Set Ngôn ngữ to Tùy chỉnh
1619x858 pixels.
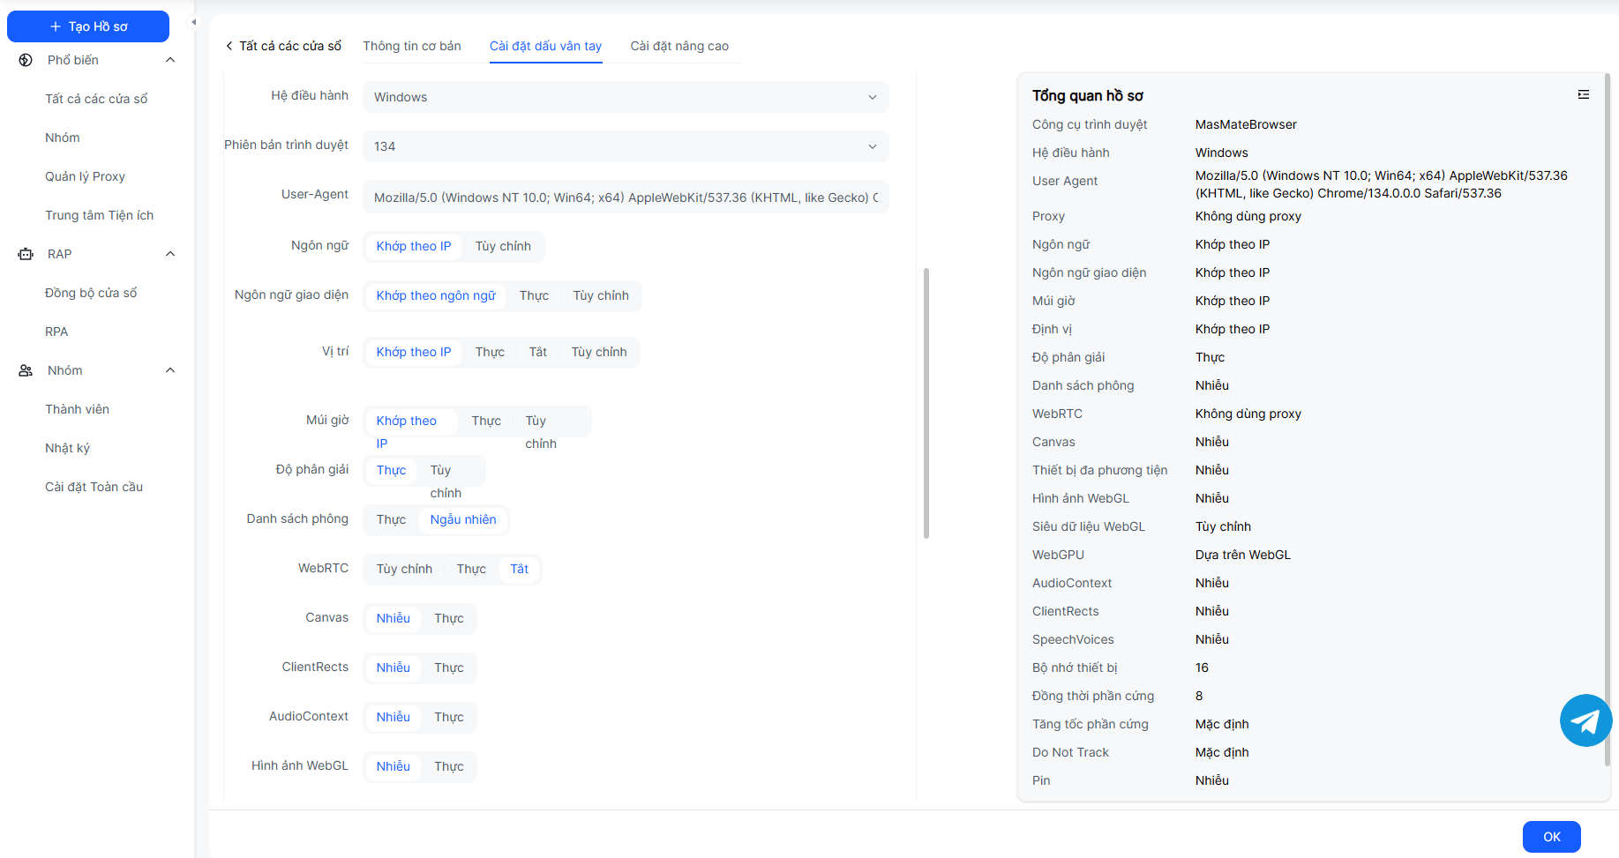pos(503,246)
